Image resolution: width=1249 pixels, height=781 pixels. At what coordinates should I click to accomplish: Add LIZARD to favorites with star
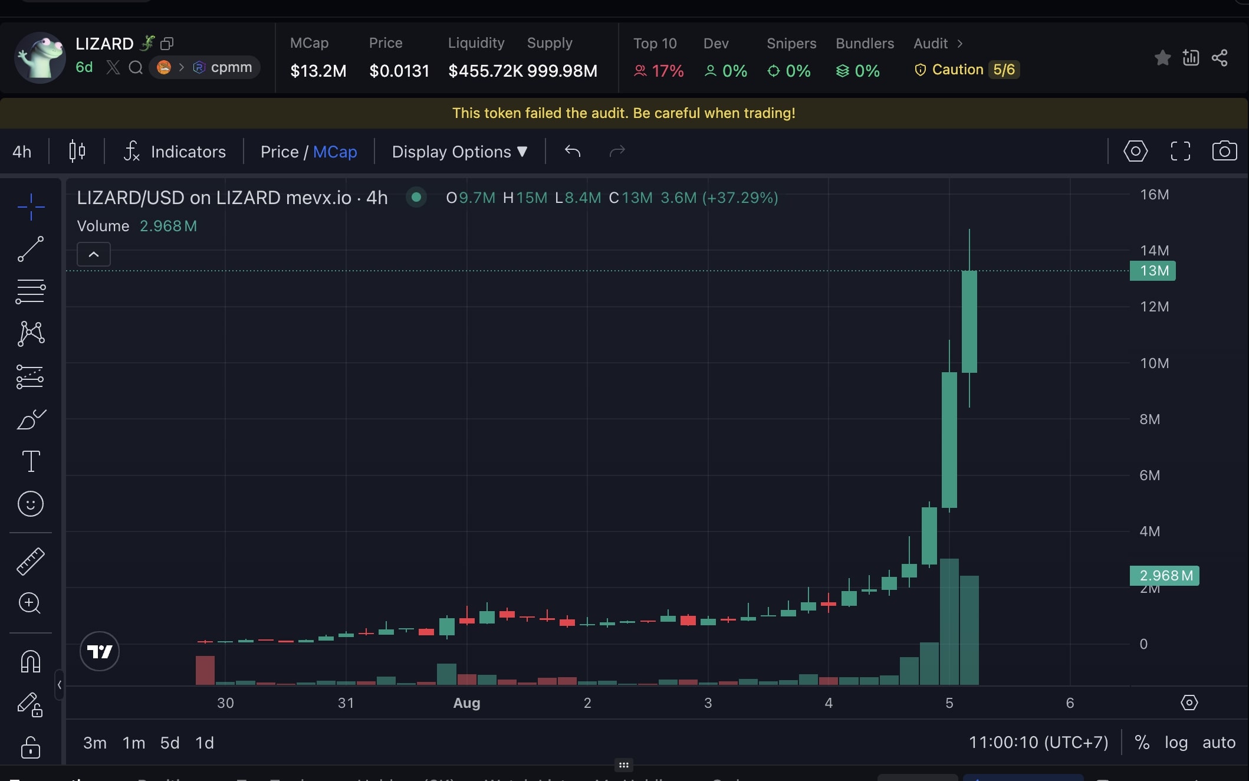pos(1163,57)
